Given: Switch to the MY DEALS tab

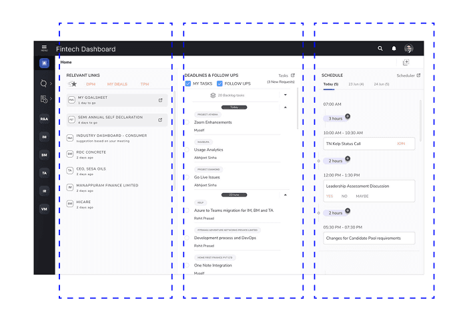Looking at the screenshot, I should [117, 84].
